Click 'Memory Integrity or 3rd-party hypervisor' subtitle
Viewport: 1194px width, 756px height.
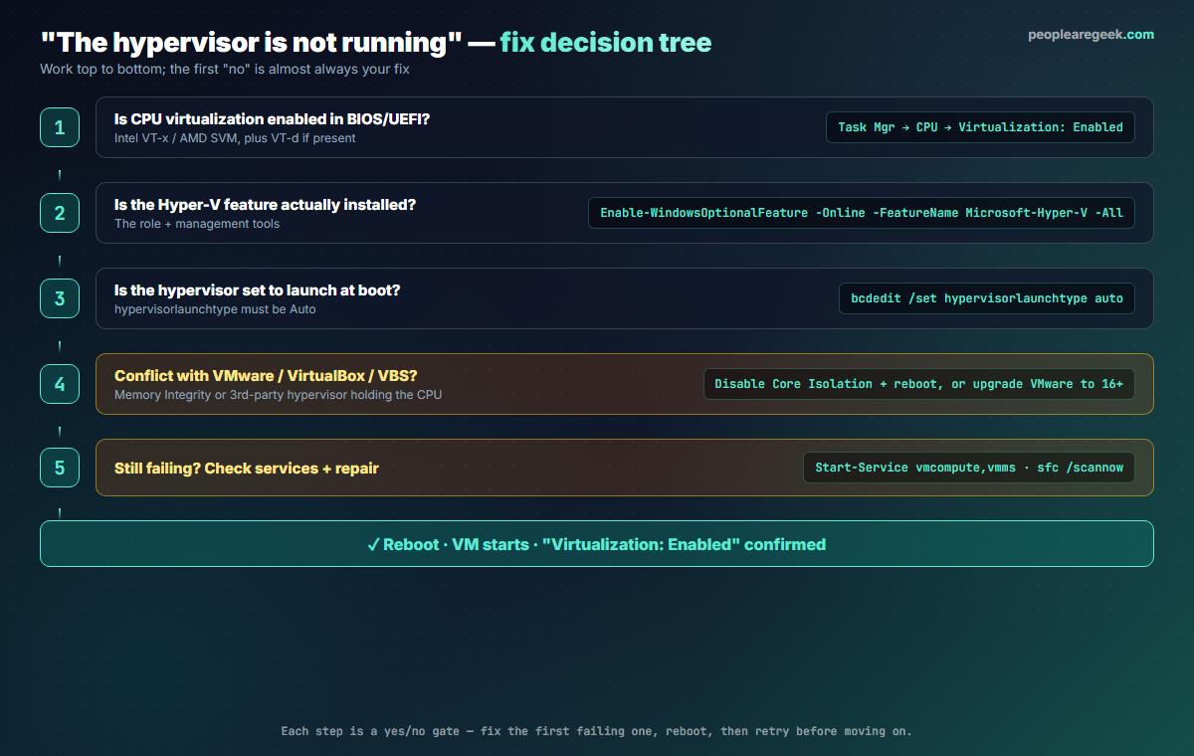pyautogui.click(x=278, y=395)
